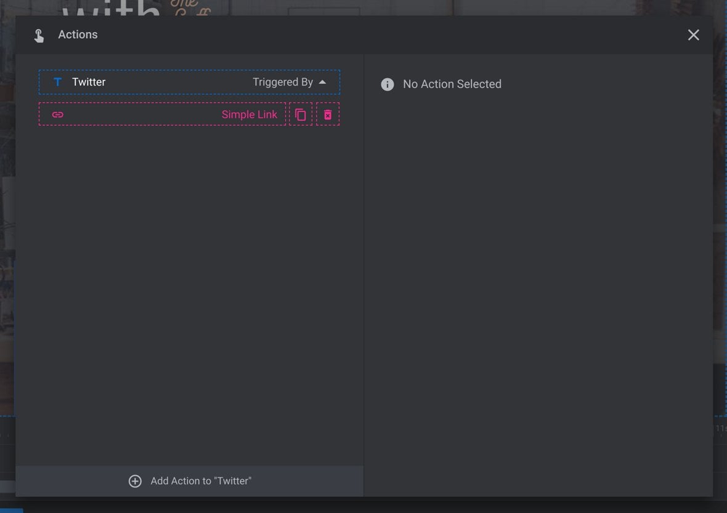Click the Actions pointer hand icon
The image size is (727, 513).
click(39, 35)
